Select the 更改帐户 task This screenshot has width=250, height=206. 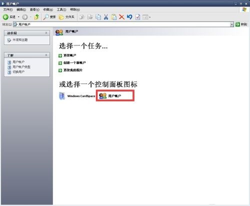(70, 55)
